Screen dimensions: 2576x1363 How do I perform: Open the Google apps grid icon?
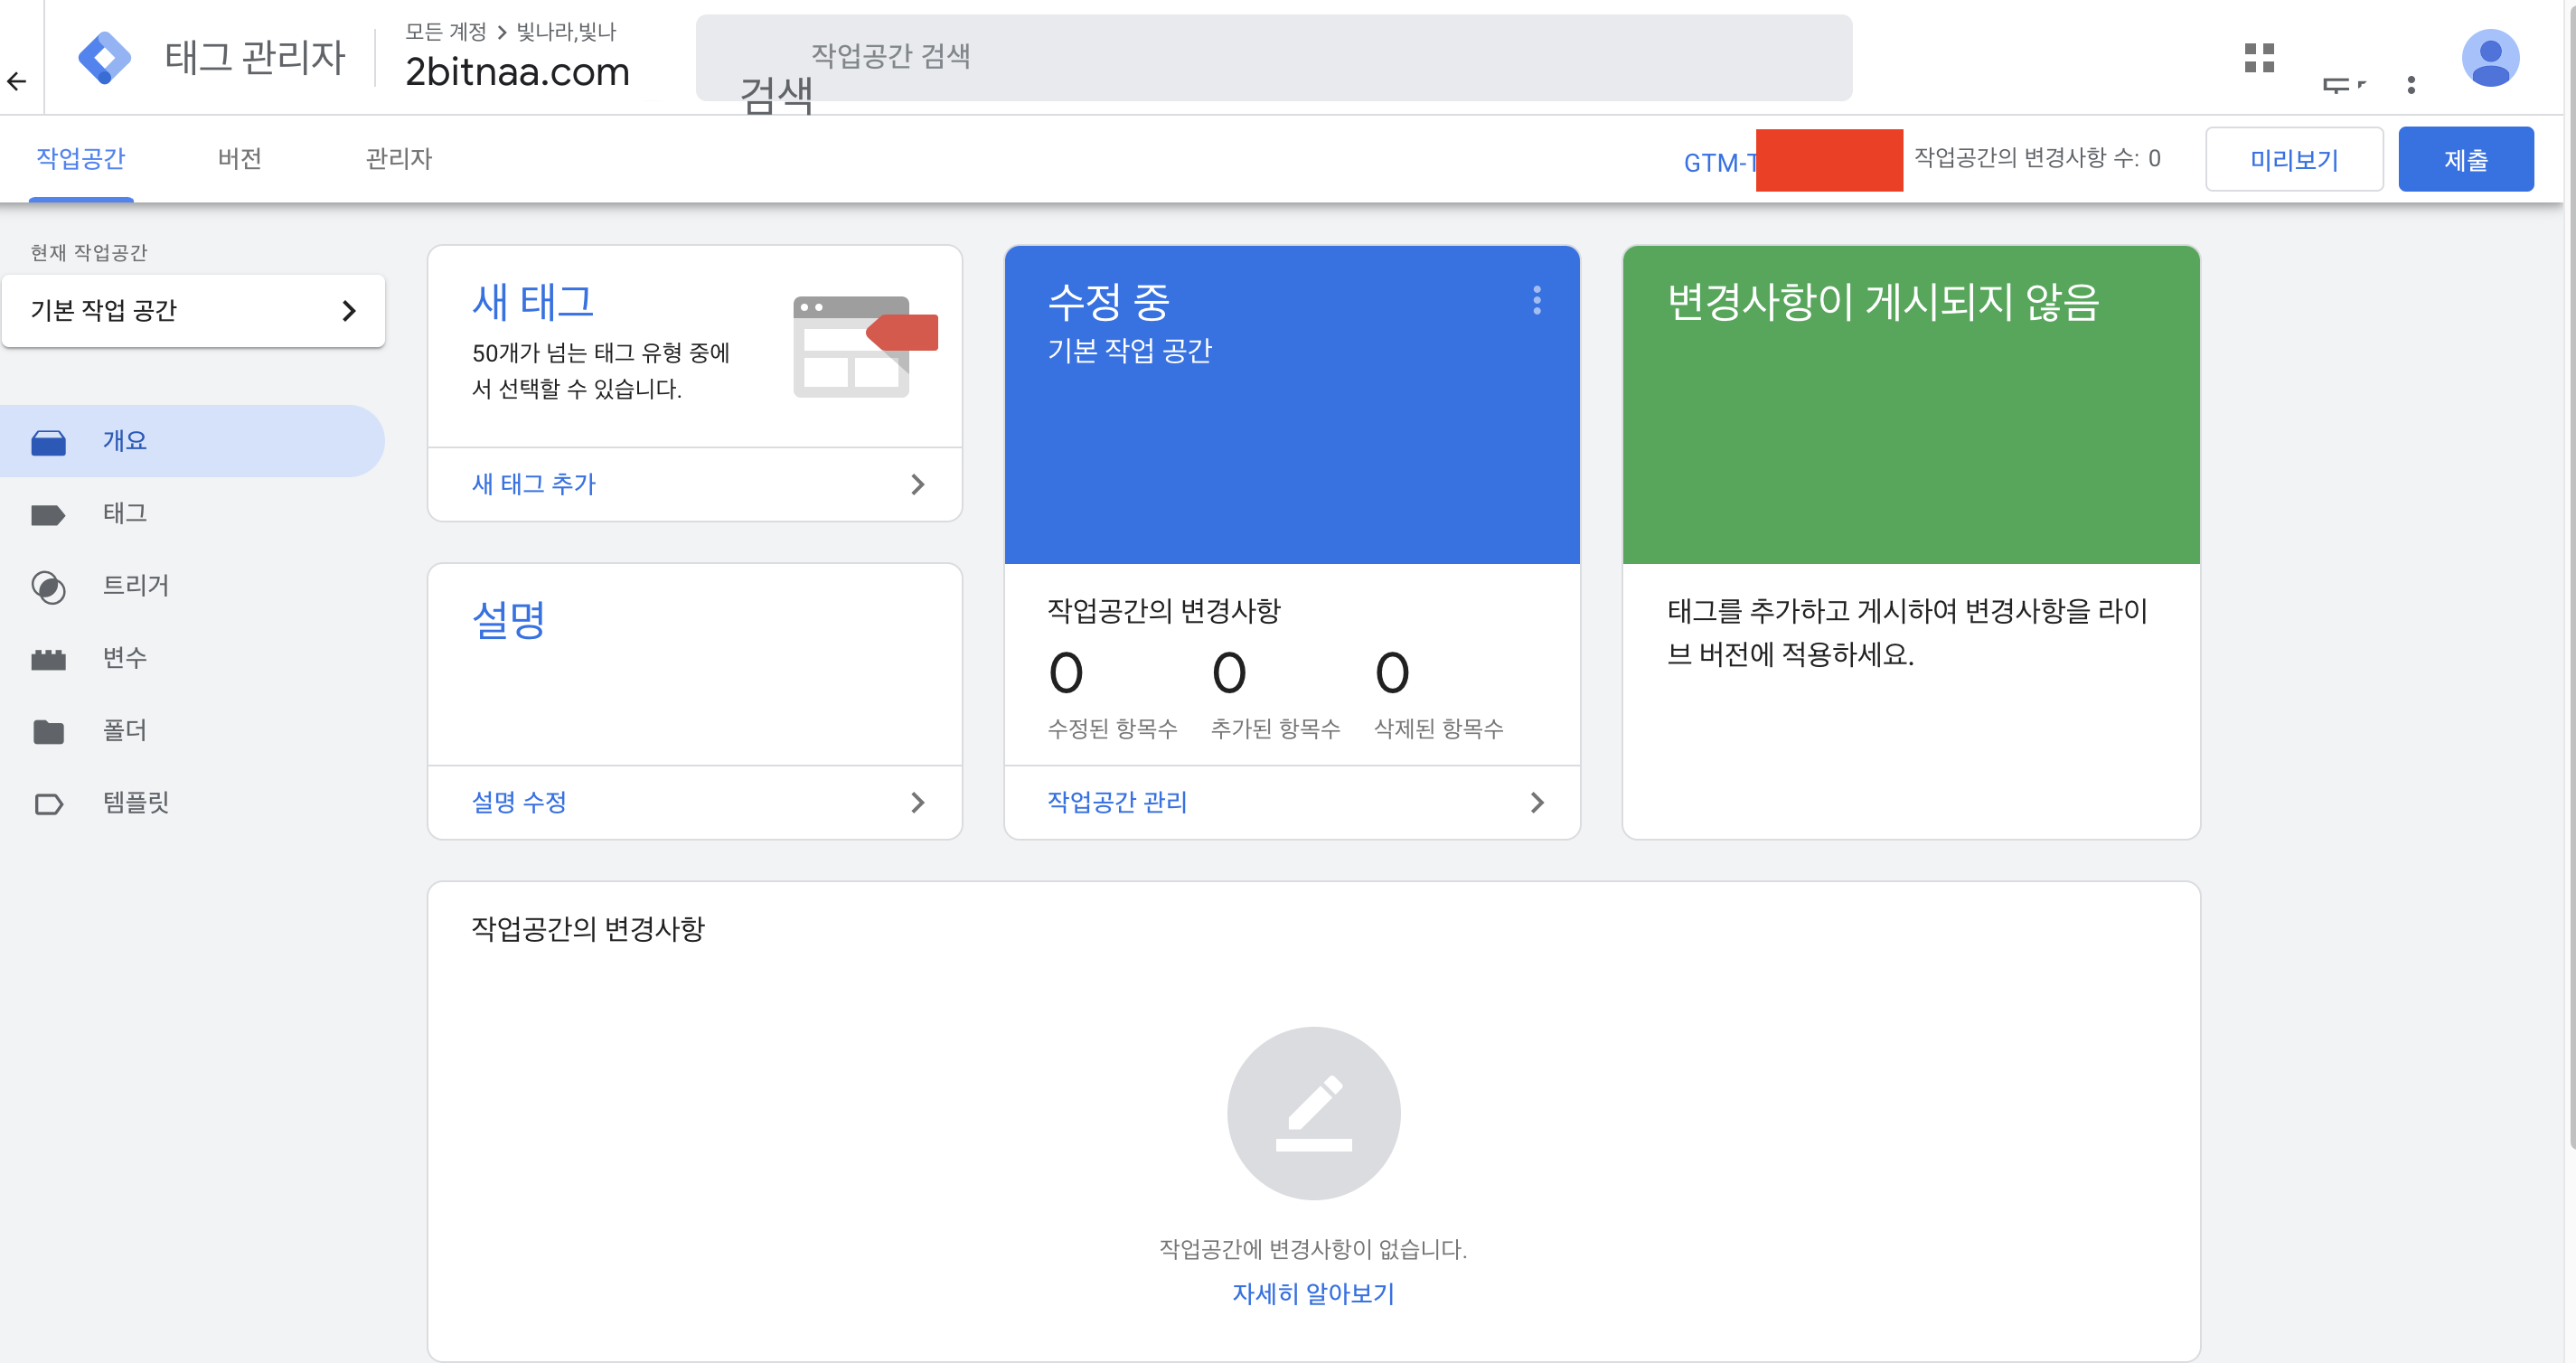pos(2259,58)
